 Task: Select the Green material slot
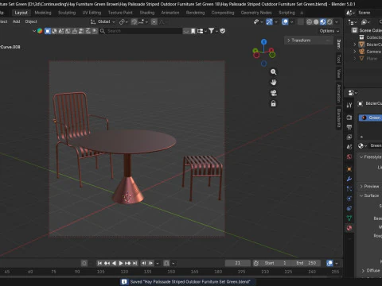[371, 118]
